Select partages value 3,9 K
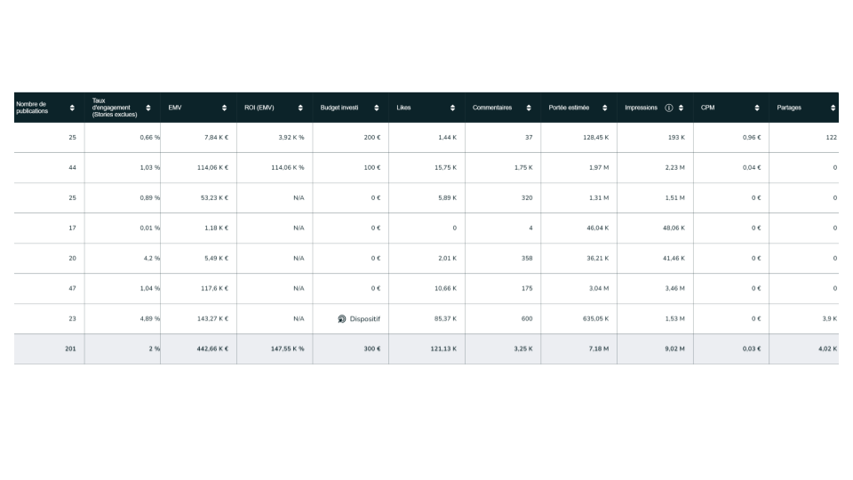The width and height of the screenshot is (853, 480). tap(830, 319)
